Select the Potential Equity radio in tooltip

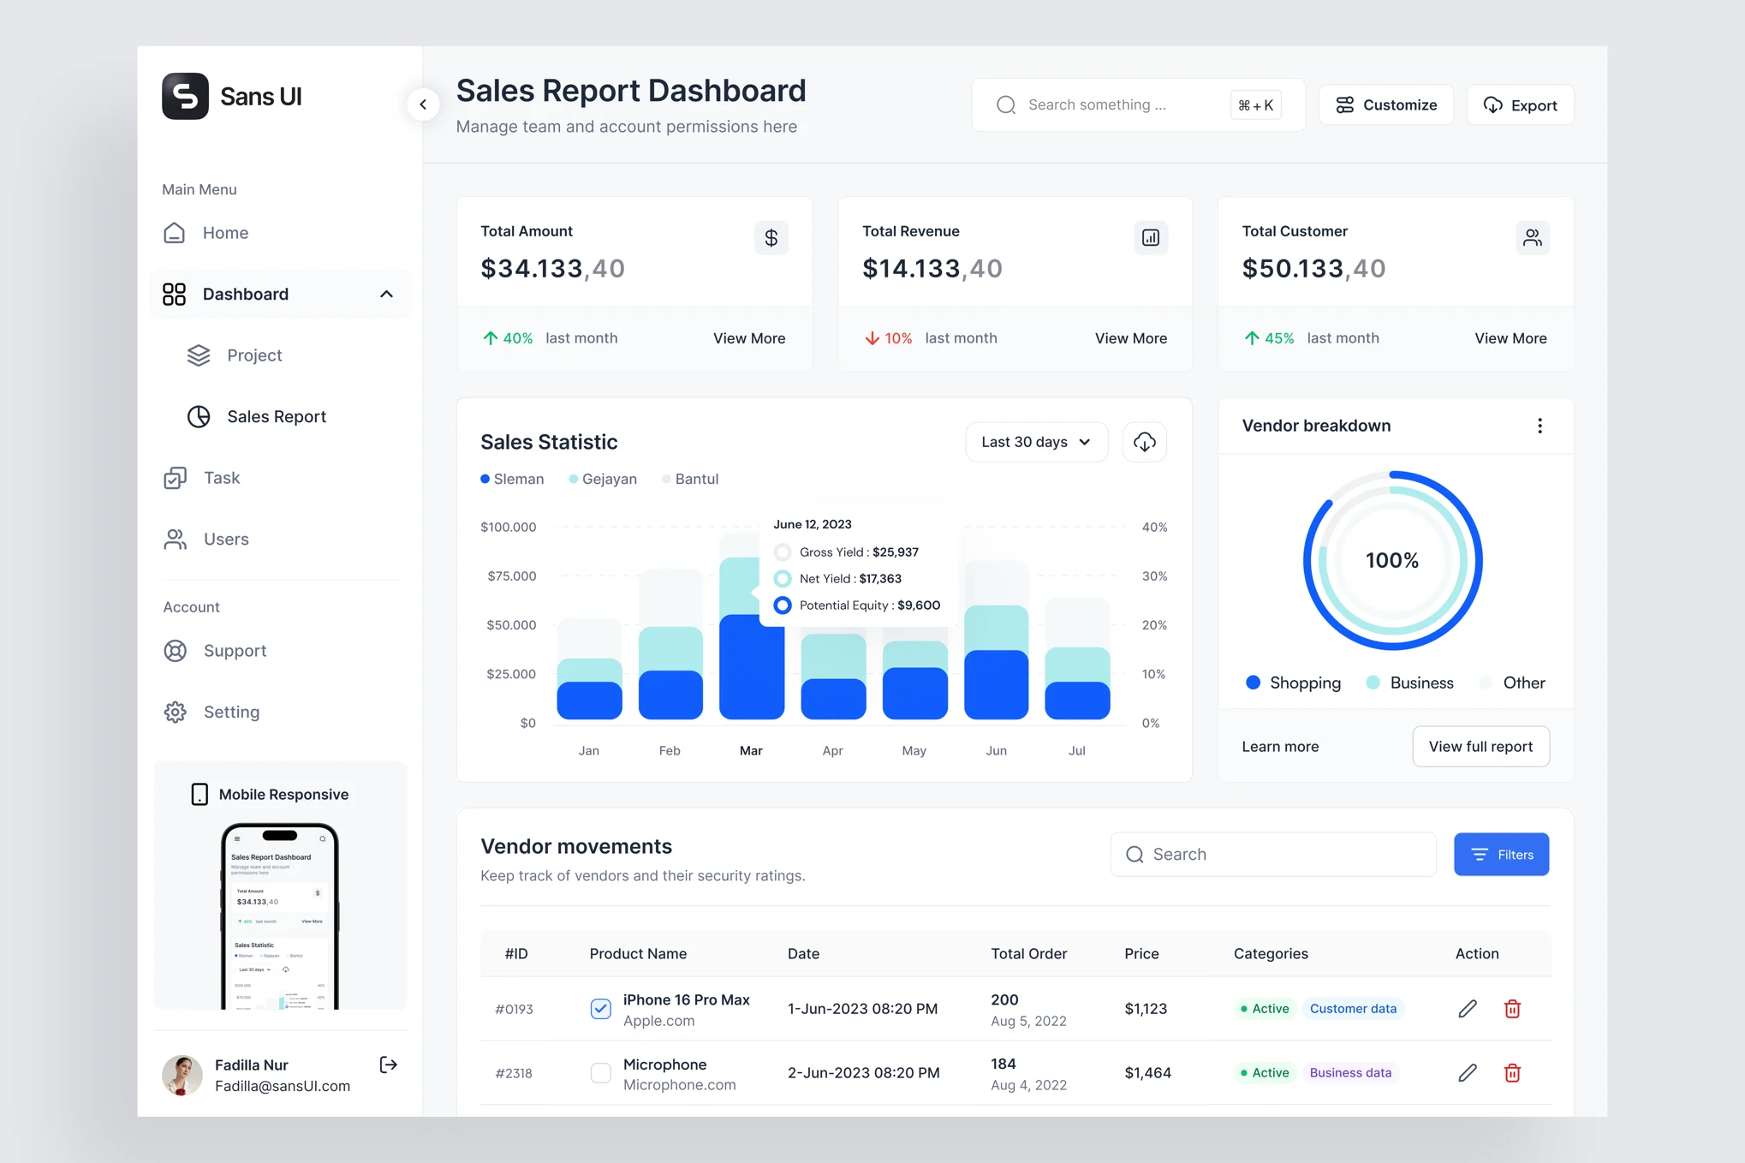tap(783, 605)
